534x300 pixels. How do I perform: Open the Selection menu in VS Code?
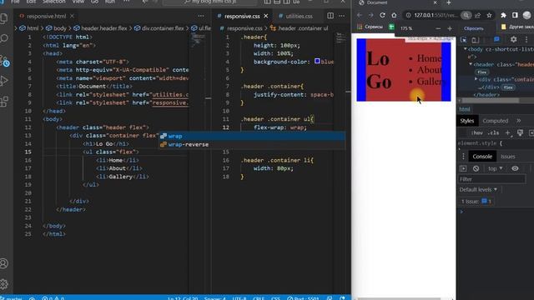tap(53, 2)
